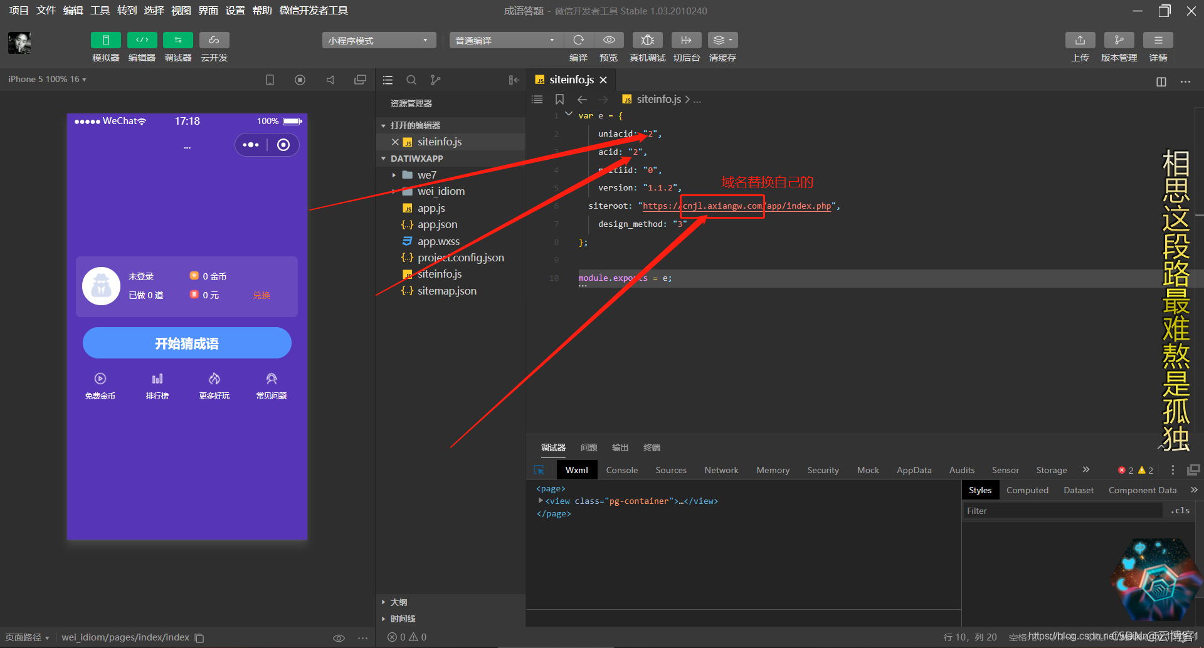Show more debugger tabs chevron
Image resolution: width=1204 pixels, height=648 pixels.
point(1085,469)
